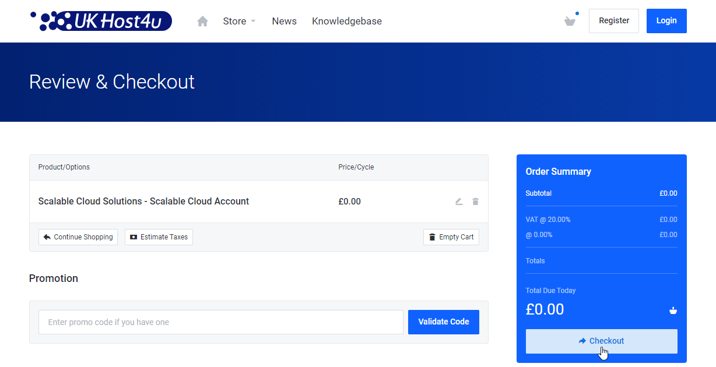The height and width of the screenshot is (367, 716).
Task: Click the blue notification dot near the basket
Action: (x=577, y=13)
